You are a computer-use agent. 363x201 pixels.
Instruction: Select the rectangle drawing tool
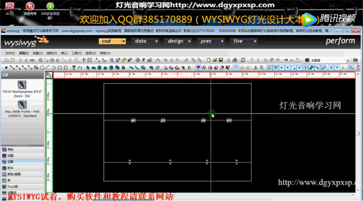60,68
